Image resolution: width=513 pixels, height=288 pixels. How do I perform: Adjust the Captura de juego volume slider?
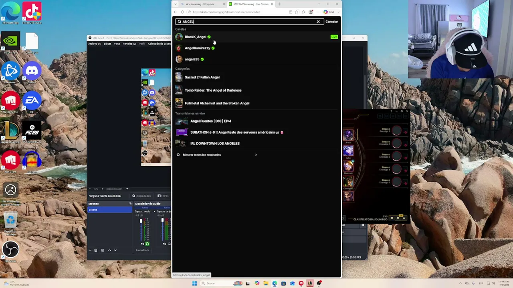[x=162, y=220]
